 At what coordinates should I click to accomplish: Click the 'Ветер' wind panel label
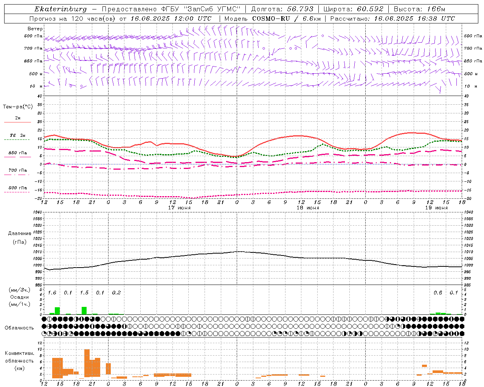[35, 29]
